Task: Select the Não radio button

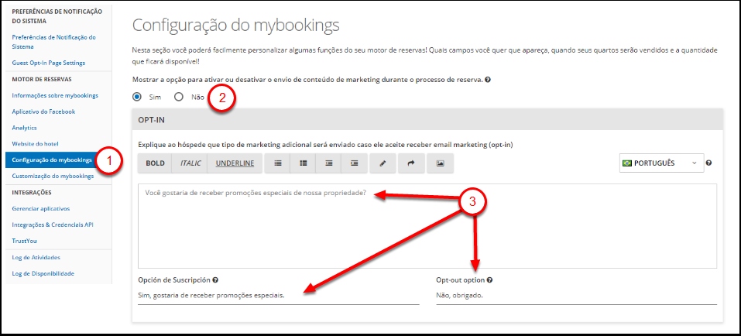Action: click(x=178, y=97)
